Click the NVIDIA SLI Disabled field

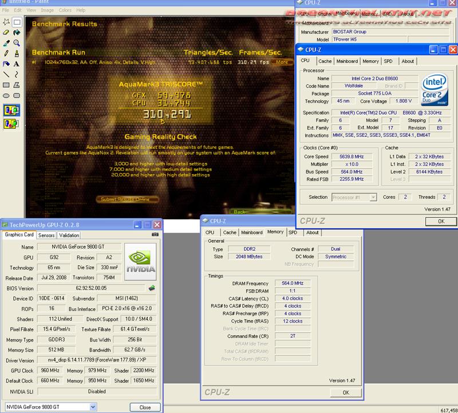click(97, 391)
